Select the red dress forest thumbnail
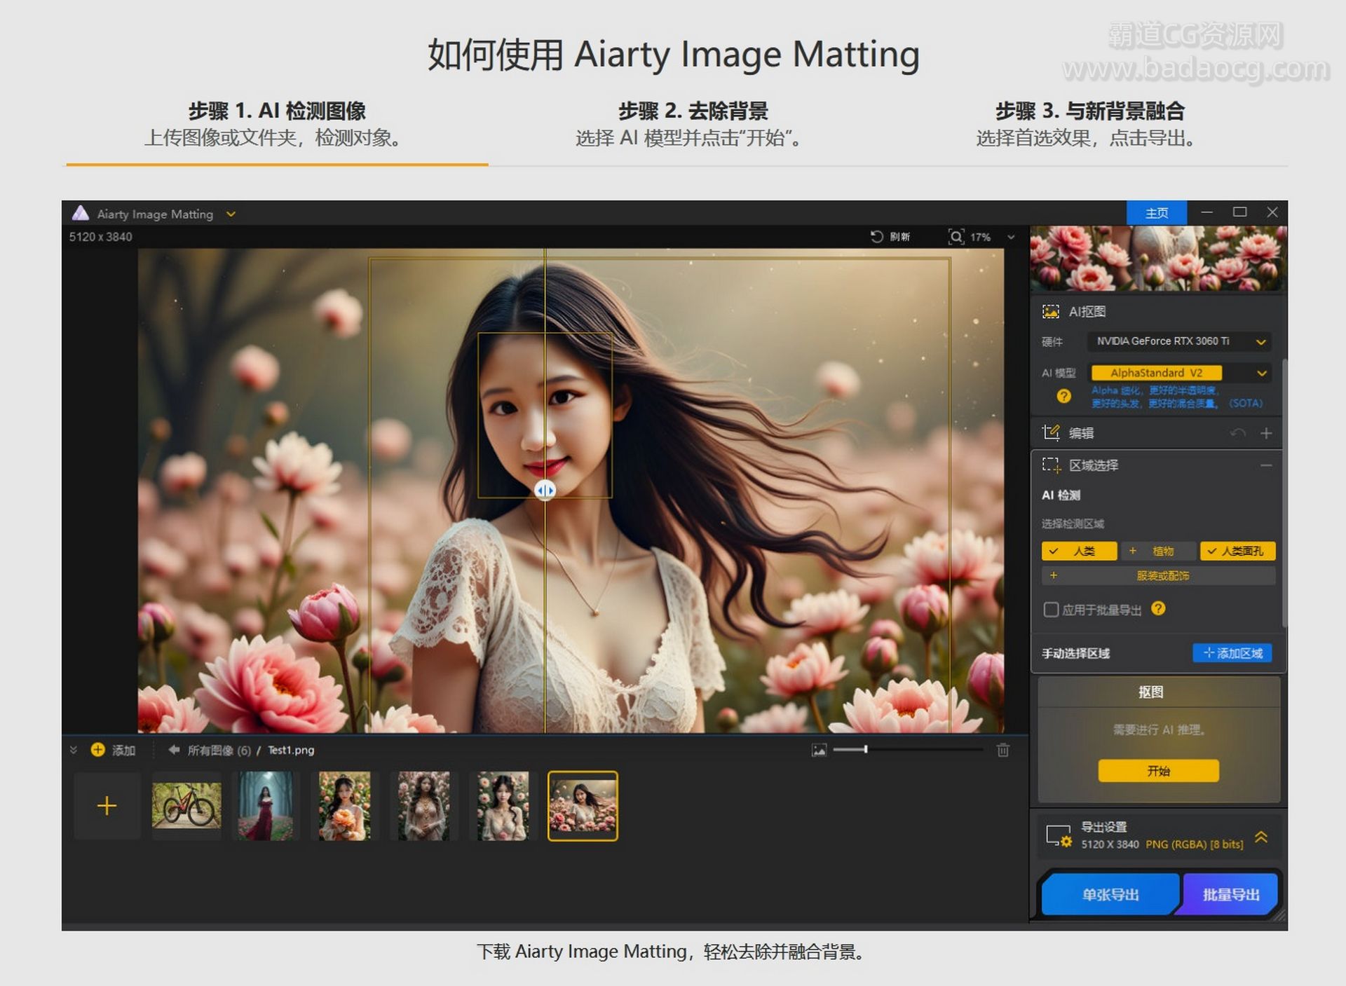 (x=266, y=806)
